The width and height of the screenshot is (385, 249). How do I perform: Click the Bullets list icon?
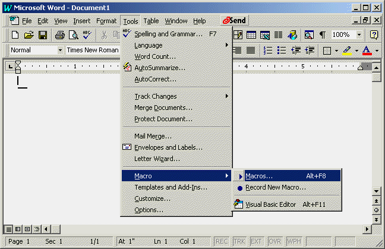coord(281,51)
